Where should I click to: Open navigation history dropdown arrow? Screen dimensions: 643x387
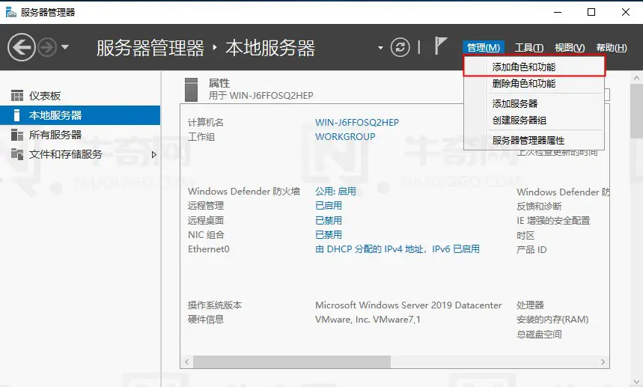pyautogui.click(x=65, y=47)
